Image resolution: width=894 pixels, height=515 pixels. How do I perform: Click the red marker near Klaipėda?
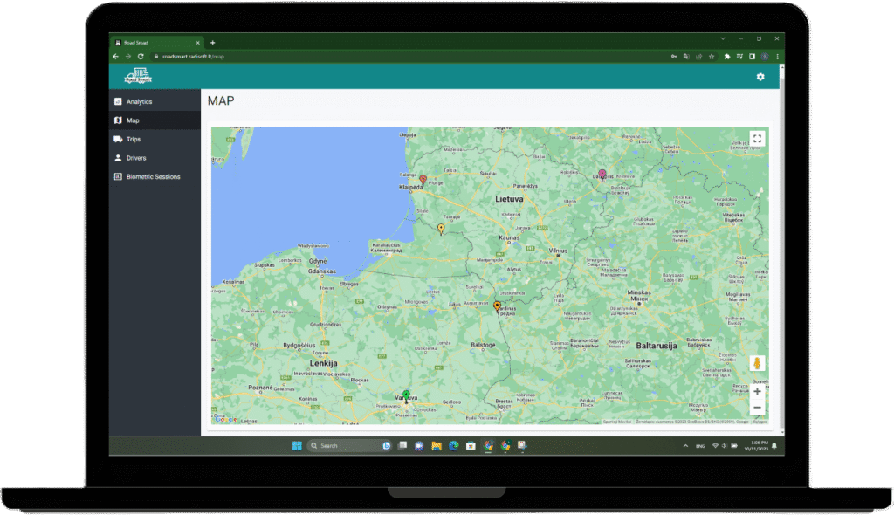(423, 180)
